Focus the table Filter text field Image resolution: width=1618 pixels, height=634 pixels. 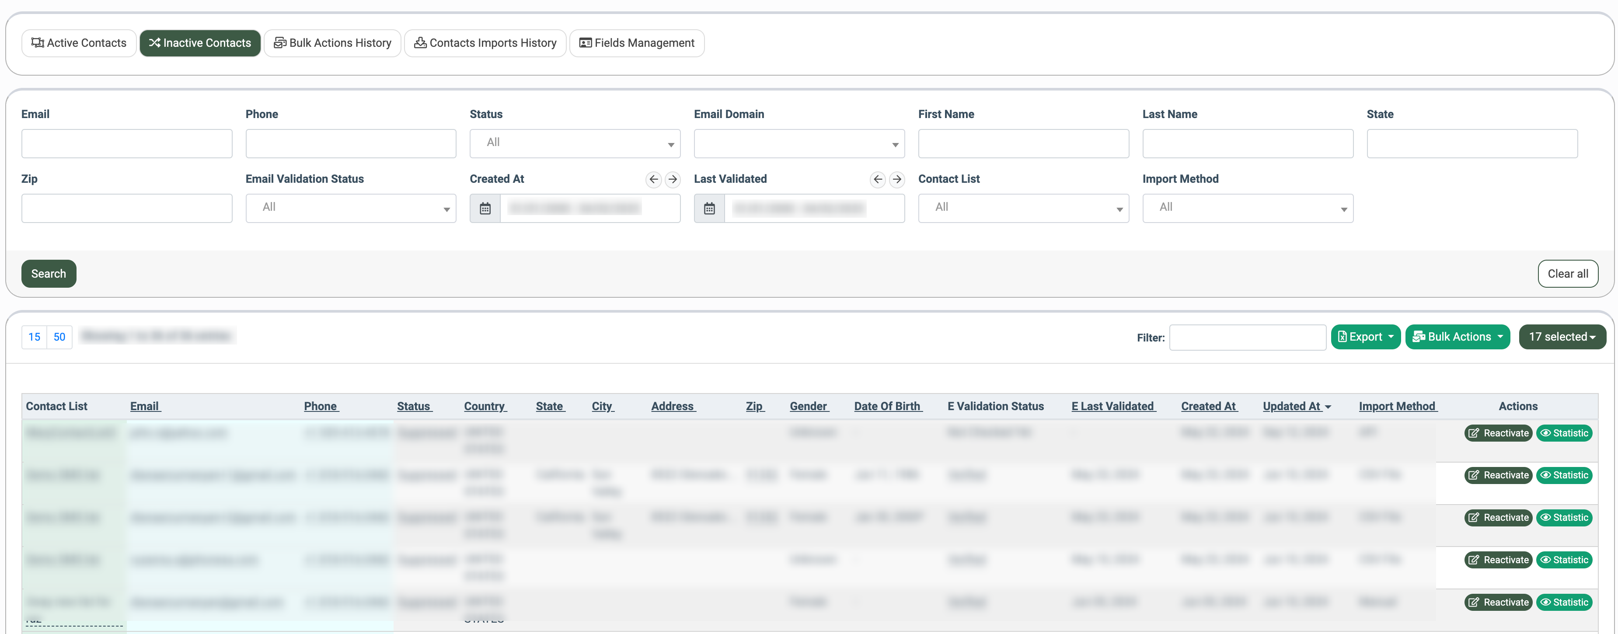pyautogui.click(x=1247, y=338)
